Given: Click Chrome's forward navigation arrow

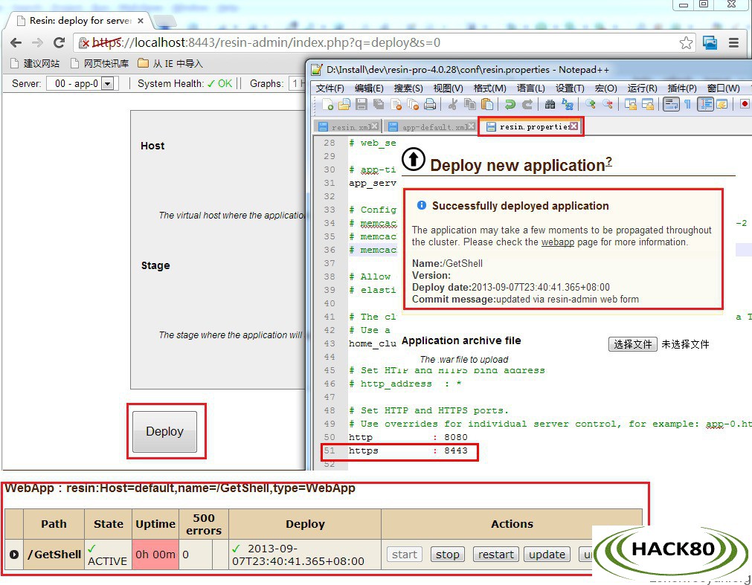Looking at the screenshot, I should pos(37,42).
